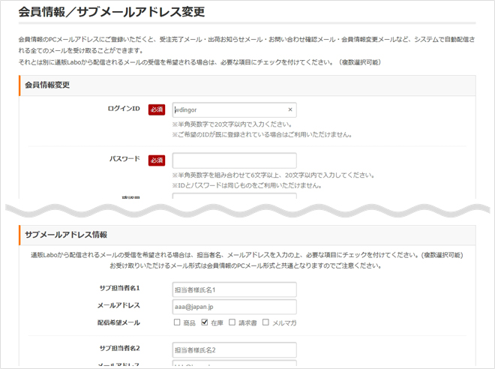The width and height of the screenshot is (495, 369).
Task: Click the サブメールアドレス情報 section header
Action: pyautogui.click(x=66, y=235)
